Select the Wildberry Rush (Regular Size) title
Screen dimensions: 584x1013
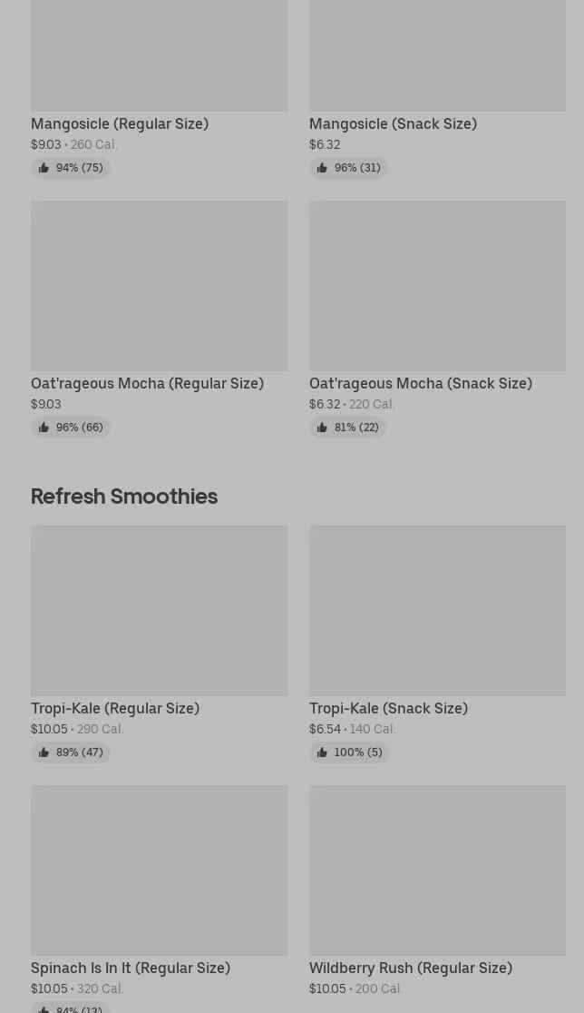[410, 968]
